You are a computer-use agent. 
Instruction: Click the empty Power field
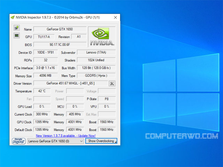coord(75,91)
